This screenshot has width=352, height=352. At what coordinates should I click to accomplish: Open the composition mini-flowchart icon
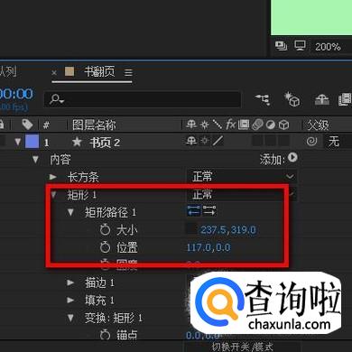(263, 99)
